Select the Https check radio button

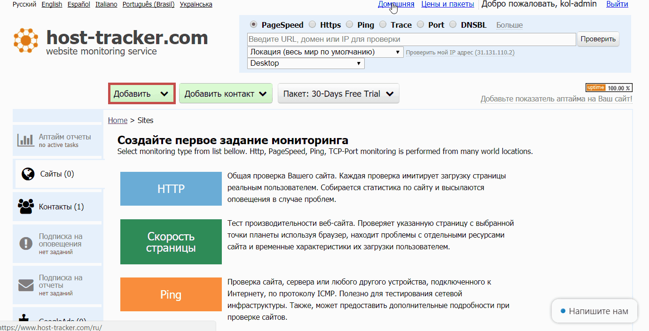(x=313, y=25)
